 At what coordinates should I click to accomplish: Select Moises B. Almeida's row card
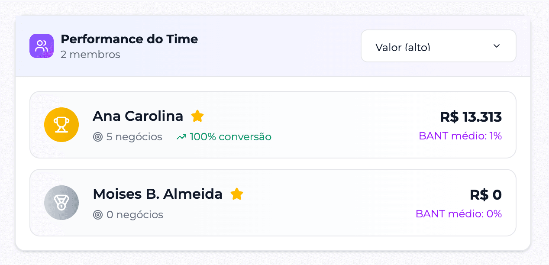tap(273, 203)
